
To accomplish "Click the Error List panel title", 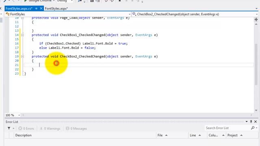I will (x=12, y=122).
